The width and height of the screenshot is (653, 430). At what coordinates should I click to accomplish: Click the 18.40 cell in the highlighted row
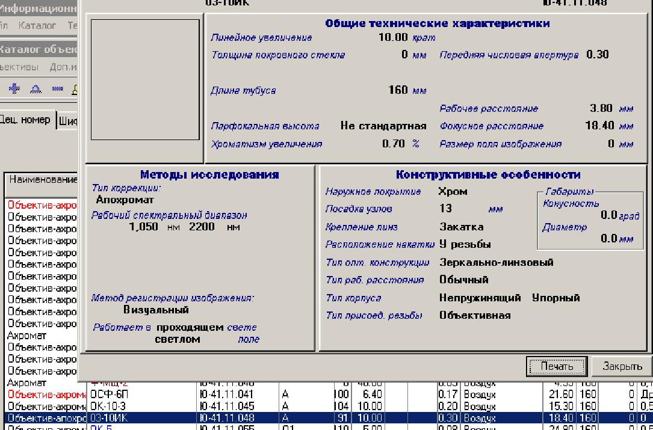[560, 418]
